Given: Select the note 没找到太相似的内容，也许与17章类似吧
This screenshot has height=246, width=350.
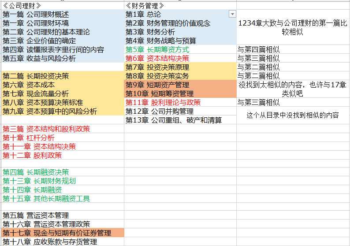Looking at the screenshot, I should [293, 89].
